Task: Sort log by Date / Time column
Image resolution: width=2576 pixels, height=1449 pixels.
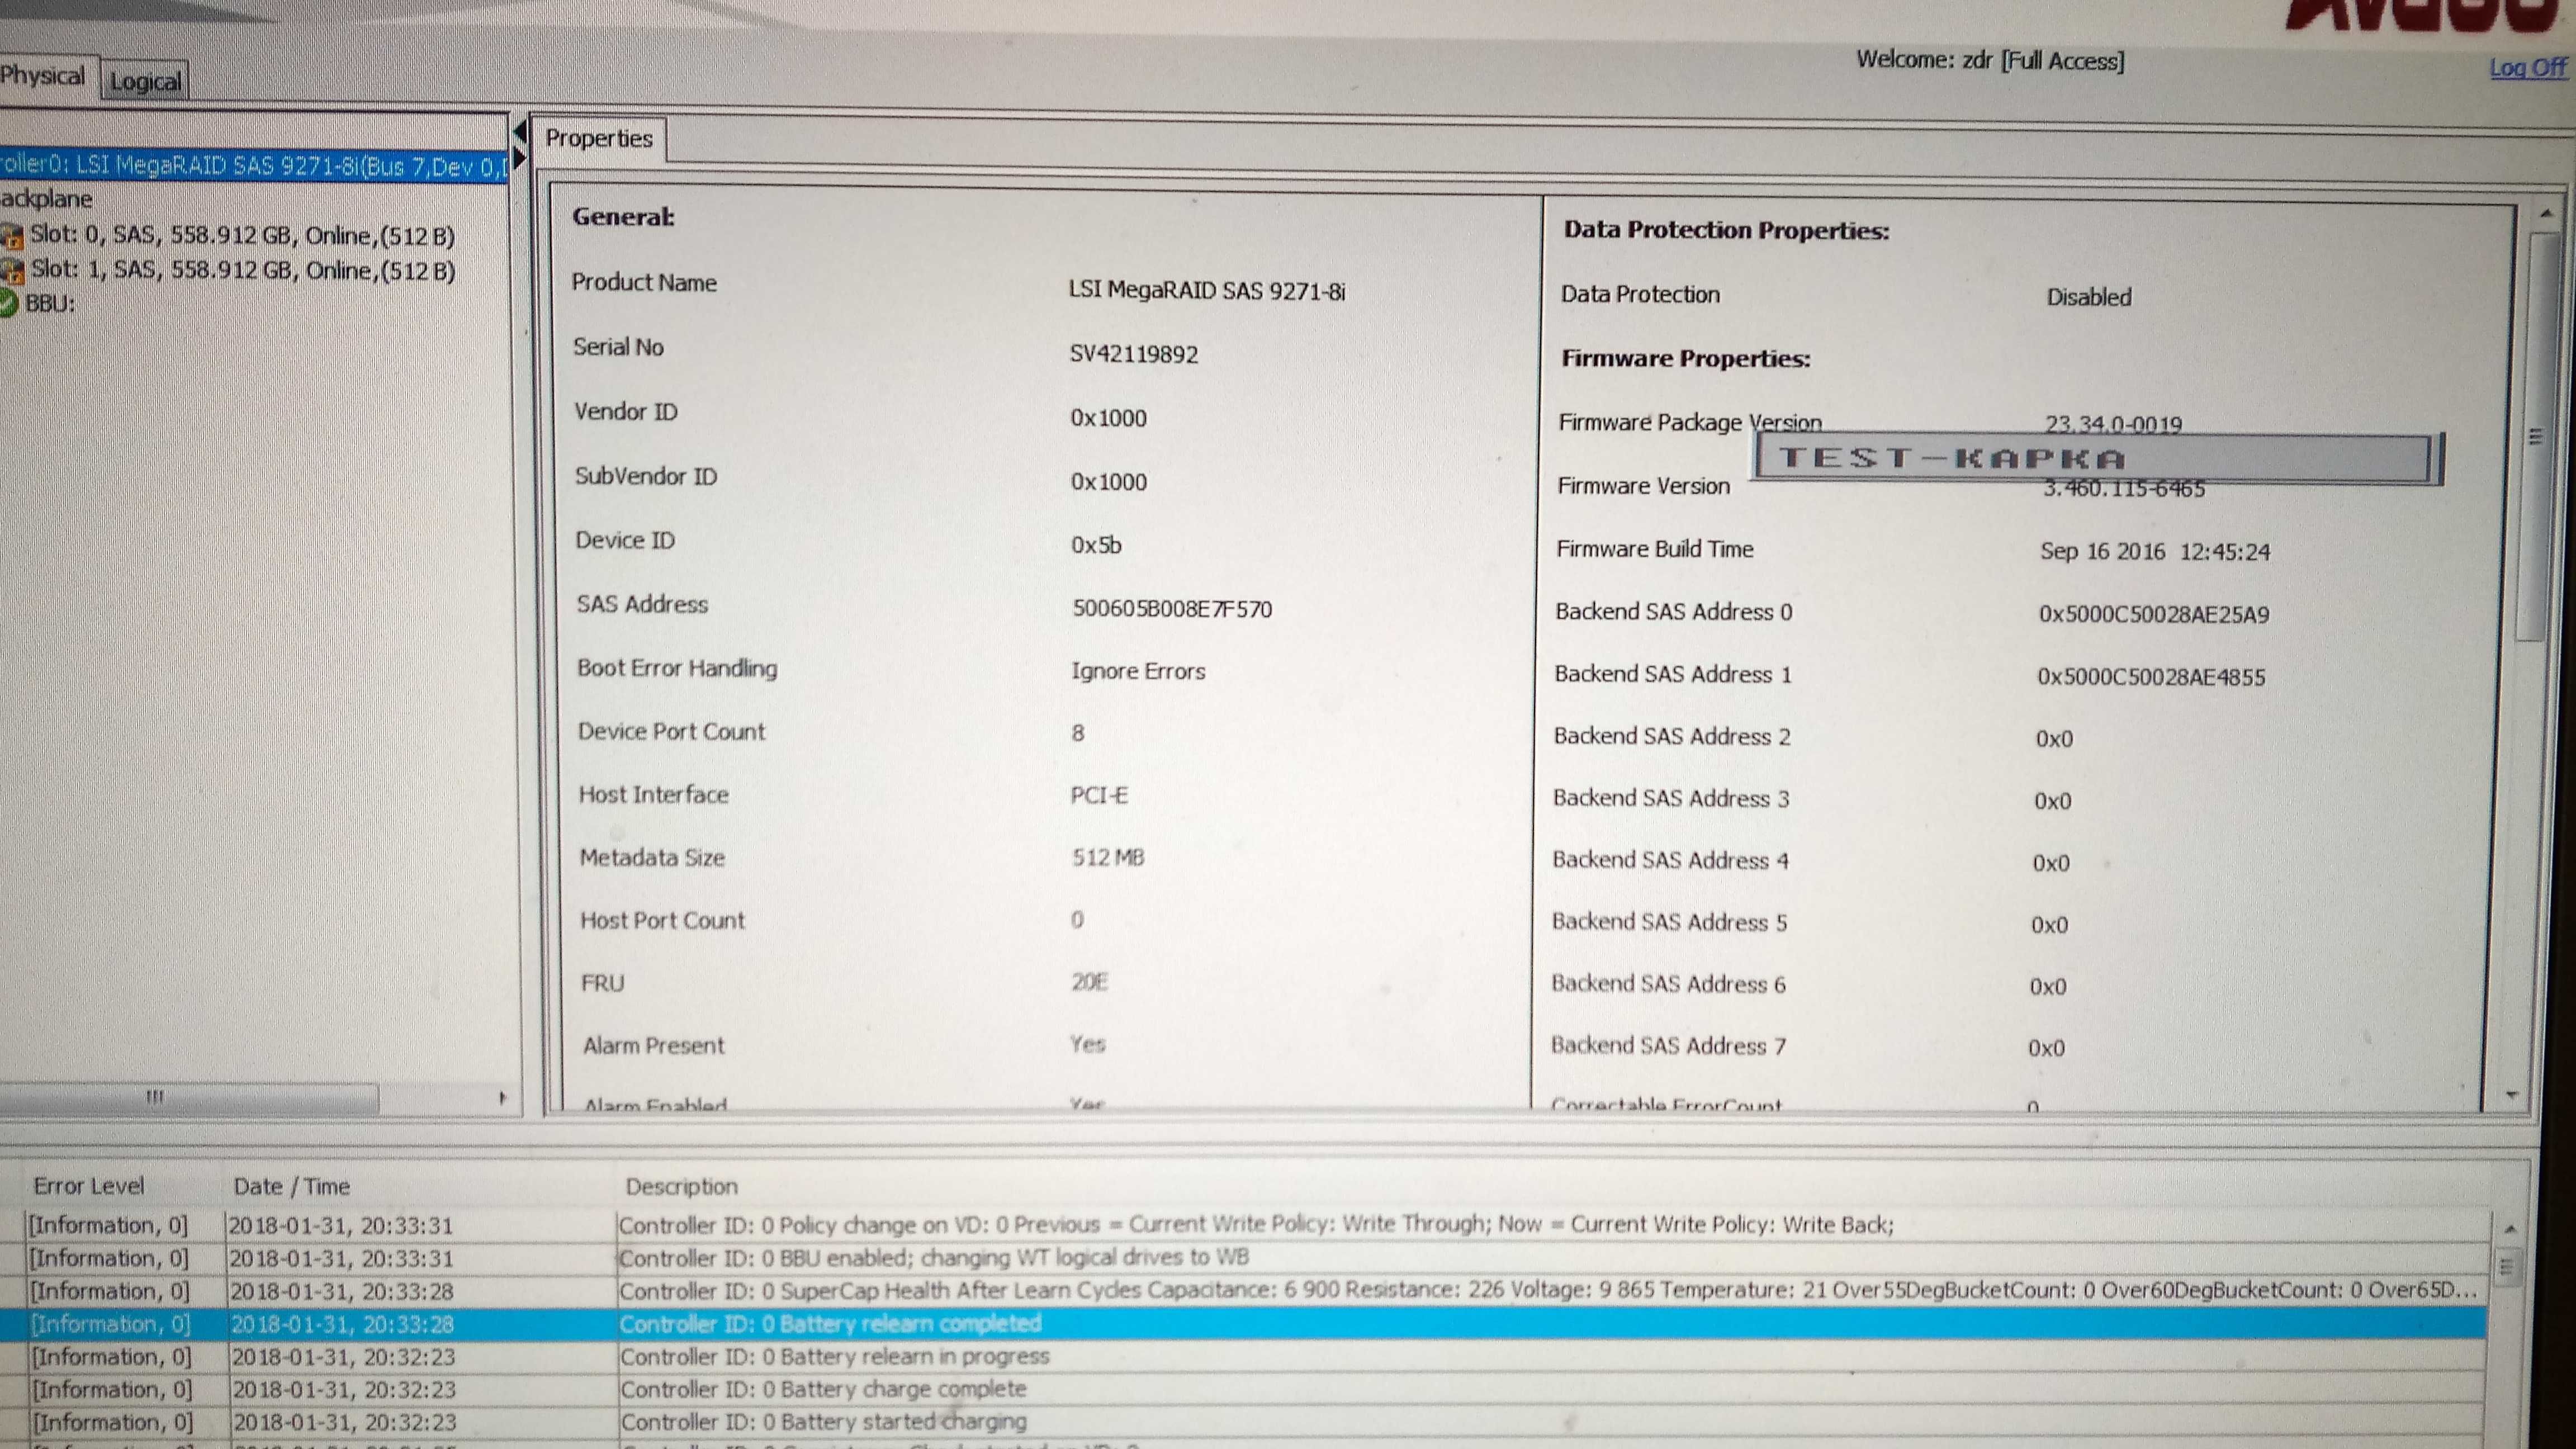Action: (291, 1187)
